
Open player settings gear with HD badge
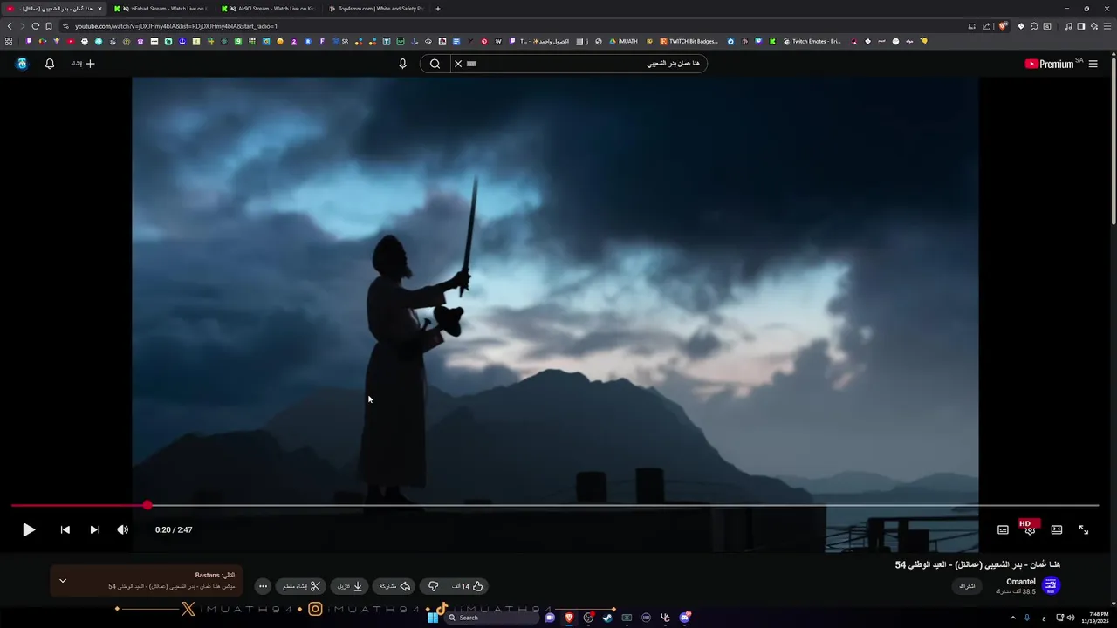pos(1030,529)
